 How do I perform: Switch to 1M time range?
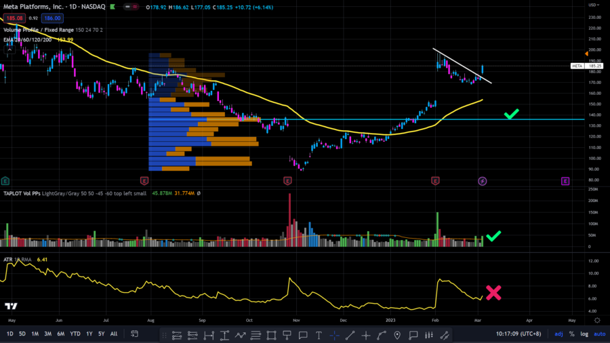point(35,334)
